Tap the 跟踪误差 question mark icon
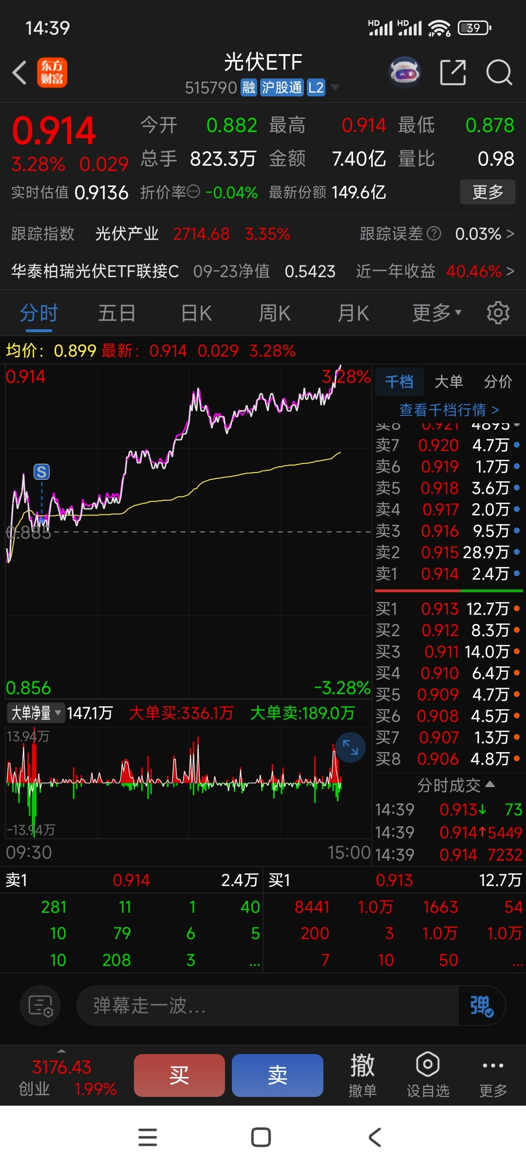The image size is (526, 1169). click(434, 234)
